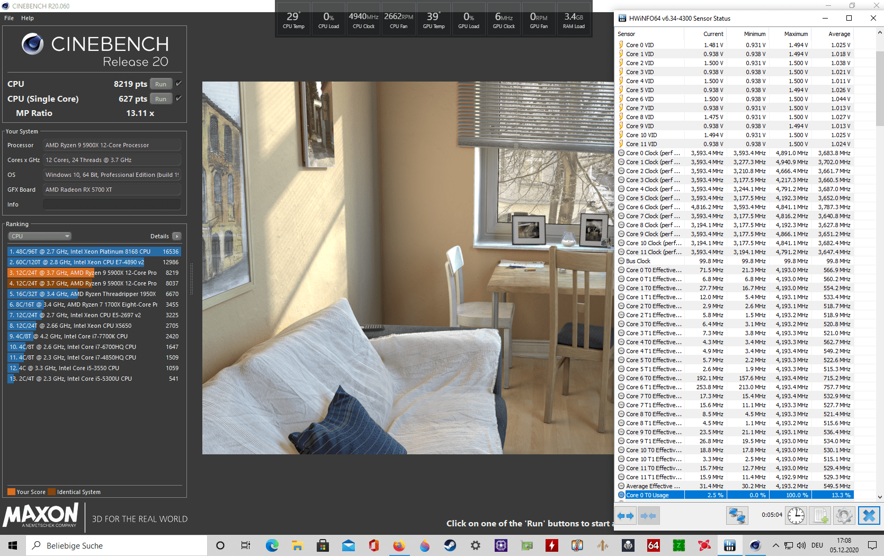Select Bus Clock sensor row
Viewport: 884px width, 556px height.
tap(735, 261)
